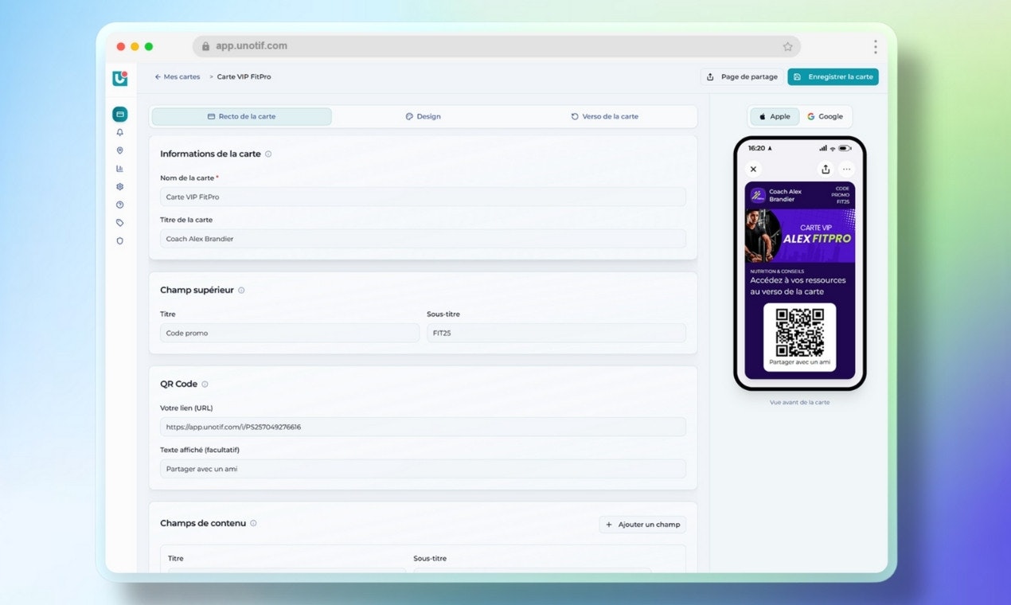This screenshot has height=605, width=1011.
Task: Open the notifications bell icon
Action: coord(119,131)
